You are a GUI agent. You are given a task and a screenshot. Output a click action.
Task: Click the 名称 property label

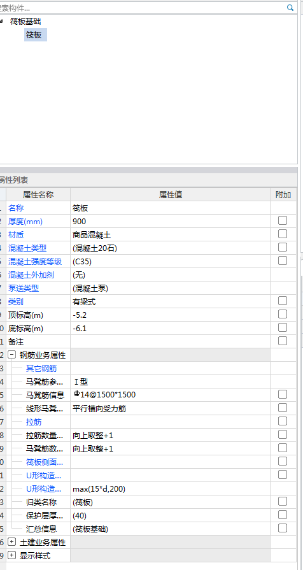pos(16,208)
